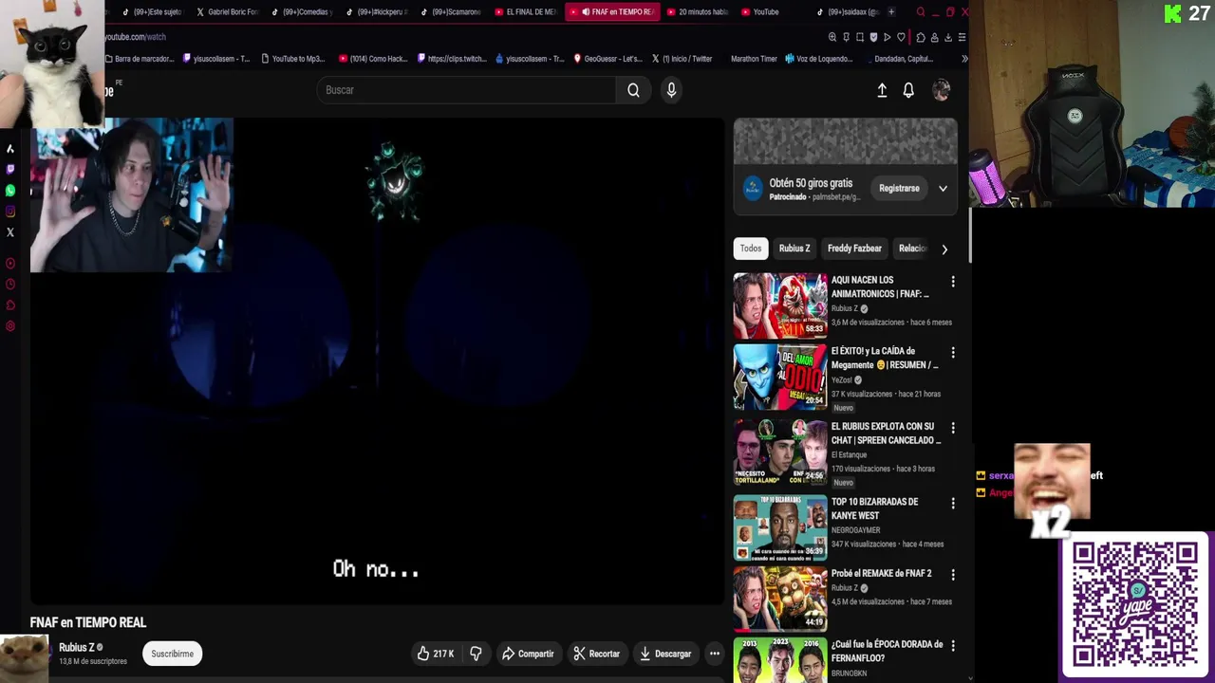
Task: Open the AQUI NACEN LOS ANIMATRONICOS thumbnail
Action: click(780, 305)
